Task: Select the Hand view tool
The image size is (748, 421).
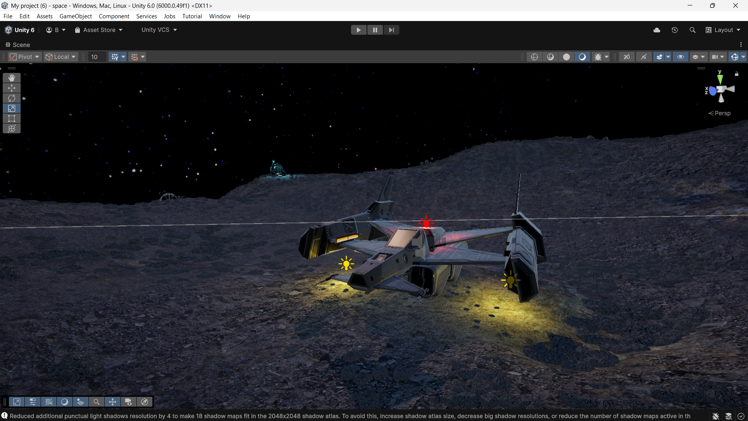Action: pyautogui.click(x=12, y=78)
